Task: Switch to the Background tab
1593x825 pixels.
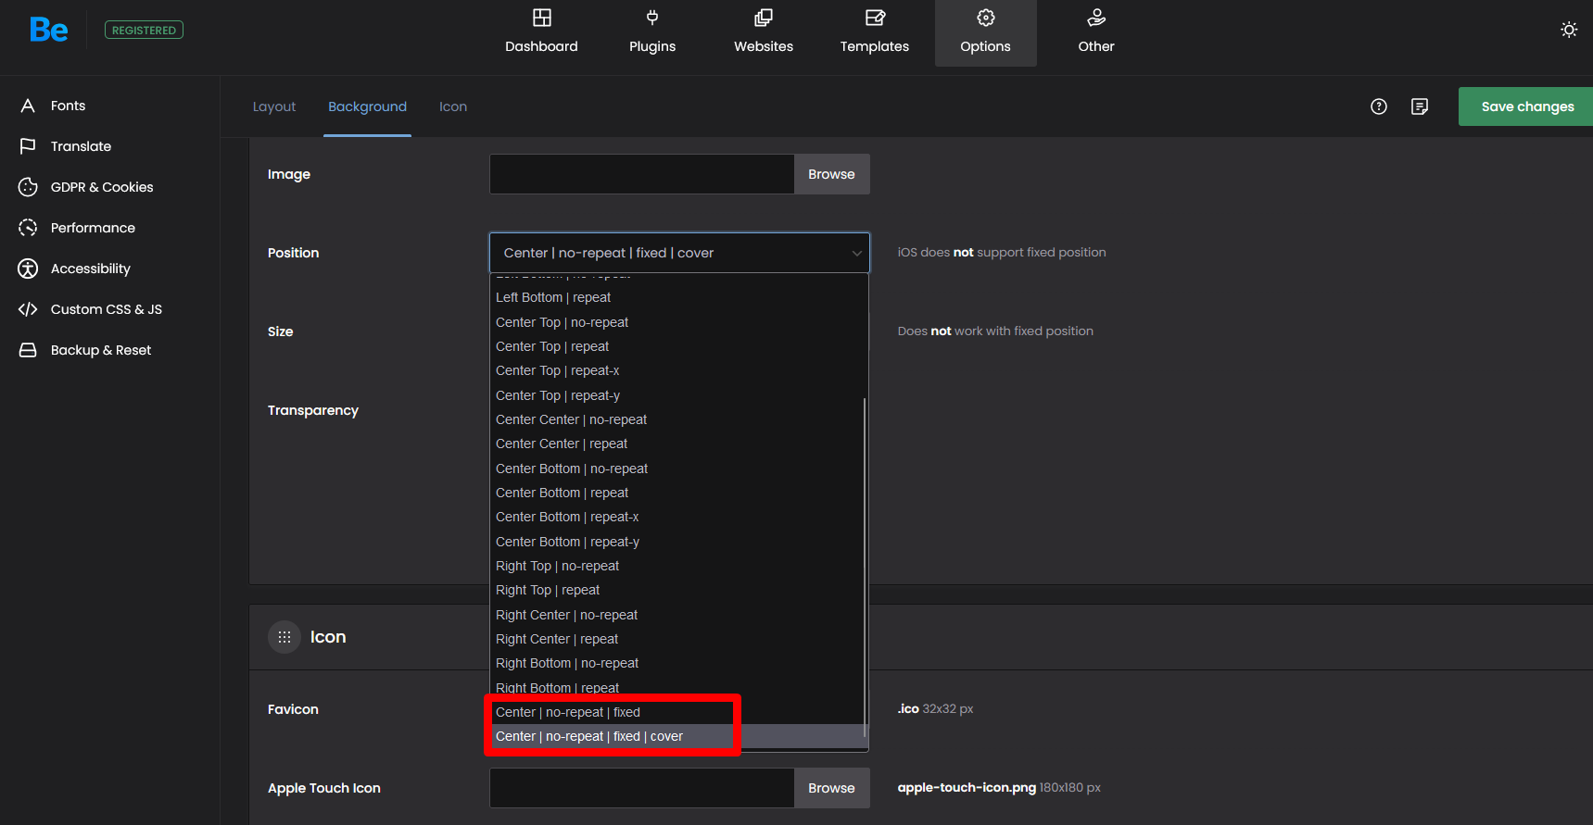Action: pos(367,106)
